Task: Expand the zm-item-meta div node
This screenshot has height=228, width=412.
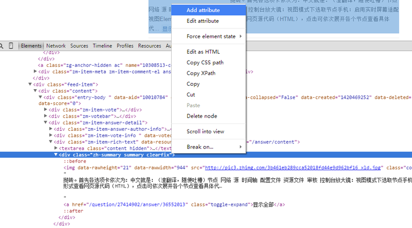Action: click(35, 71)
